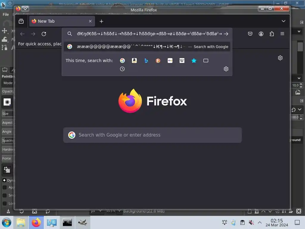This screenshot has width=305, height=229.
Task: Open the GIMP right dock dropdown above 10.0
Action: [x=299, y=78]
